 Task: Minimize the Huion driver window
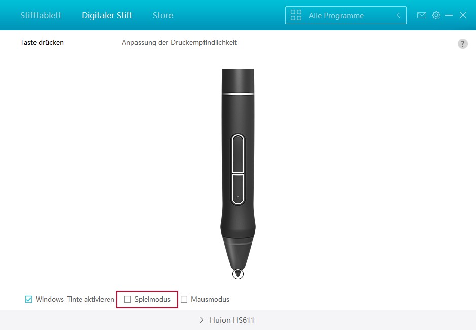[449, 15]
